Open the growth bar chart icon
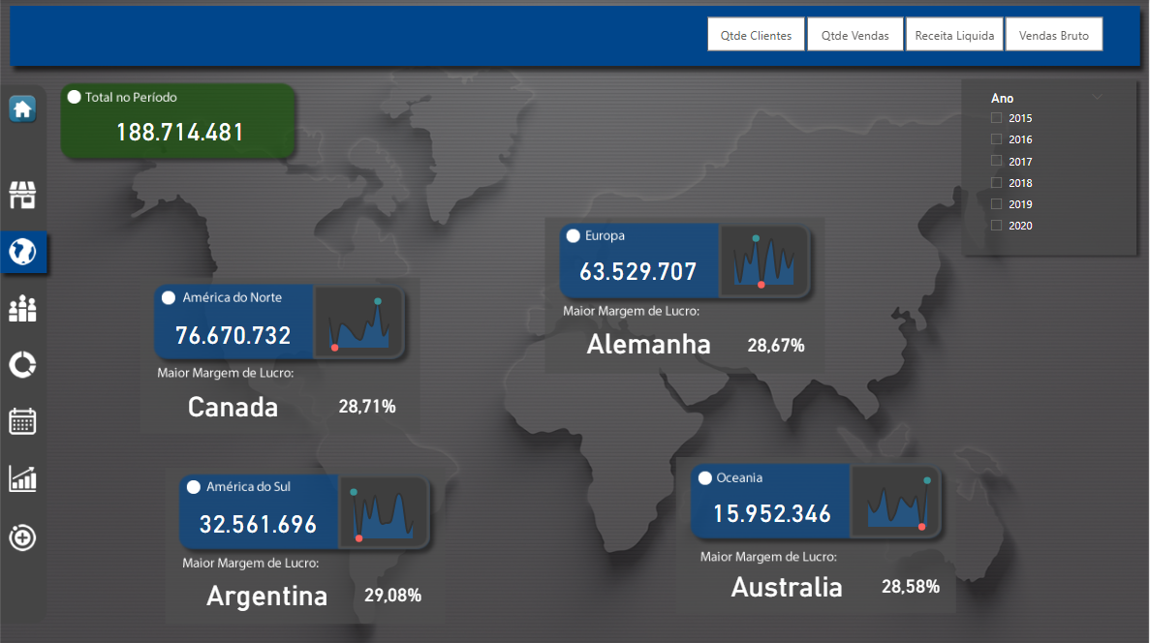The height and width of the screenshot is (643, 1150). (x=22, y=478)
